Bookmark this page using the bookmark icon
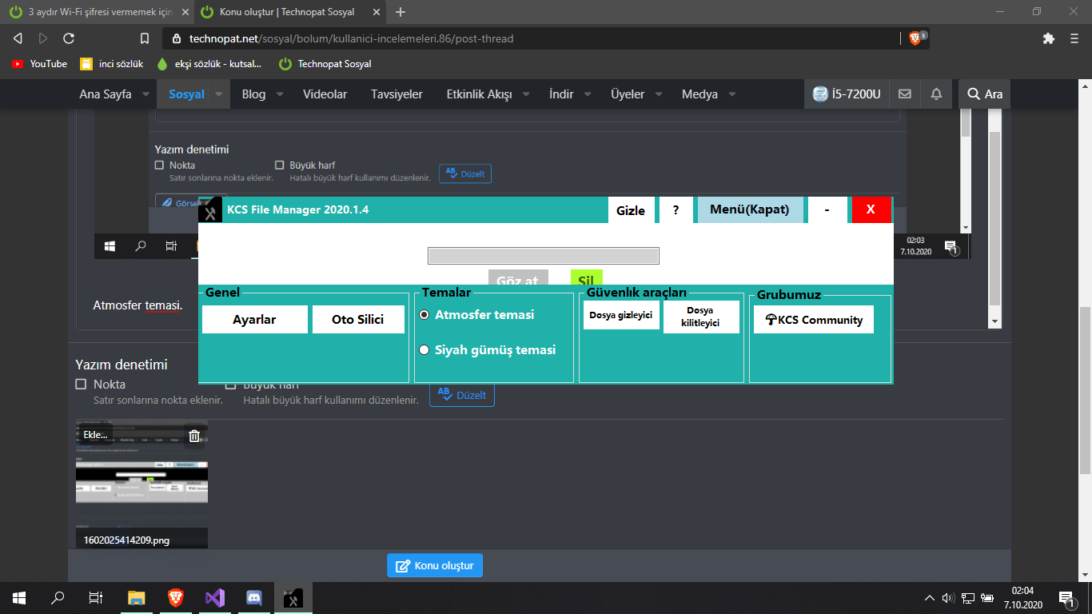 pyautogui.click(x=145, y=38)
